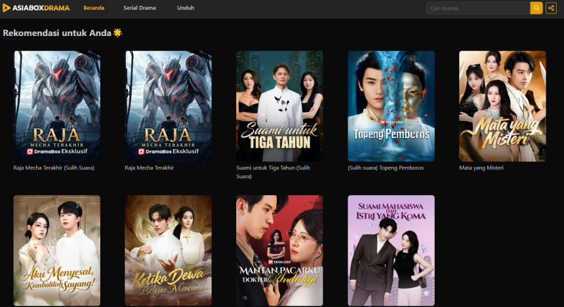
Task: Click title link (Sulih suara) Topeng Pemboros
Action: point(386,168)
